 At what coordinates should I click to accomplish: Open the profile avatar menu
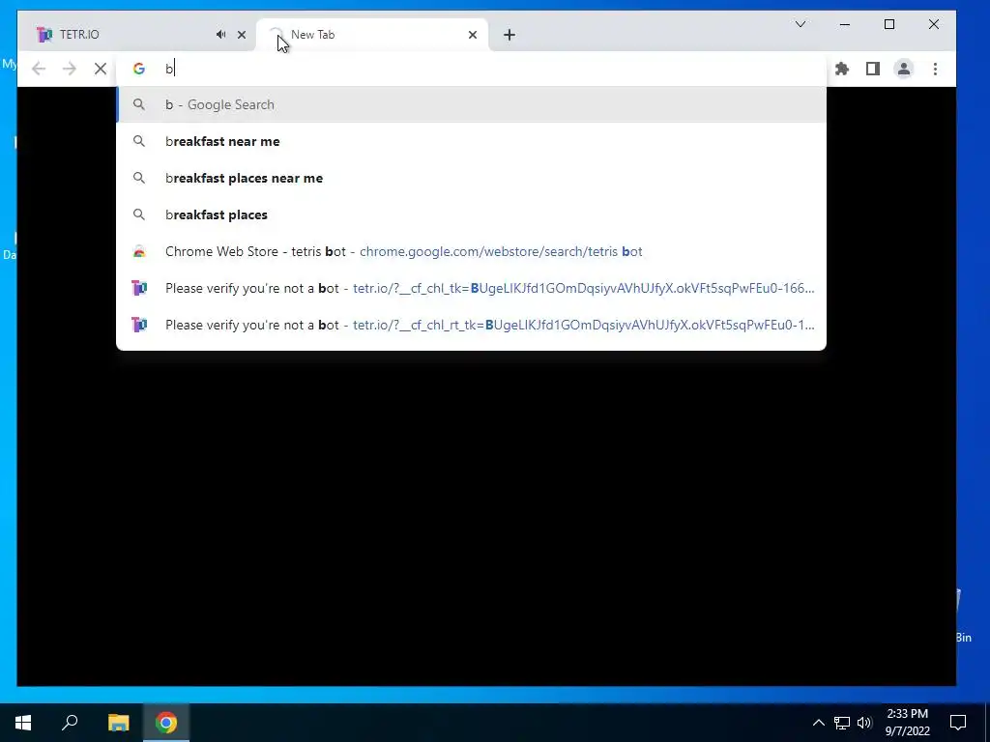tap(904, 69)
